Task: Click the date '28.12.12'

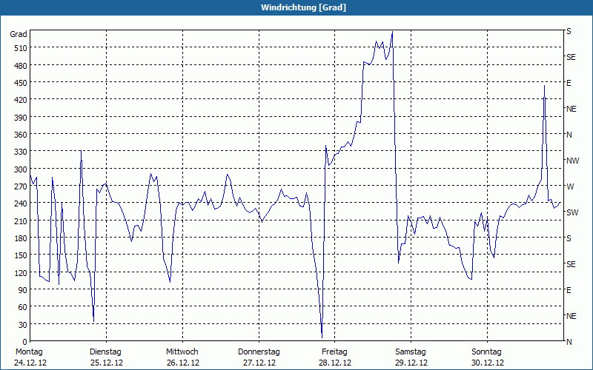Action: [x=335, y=363]
